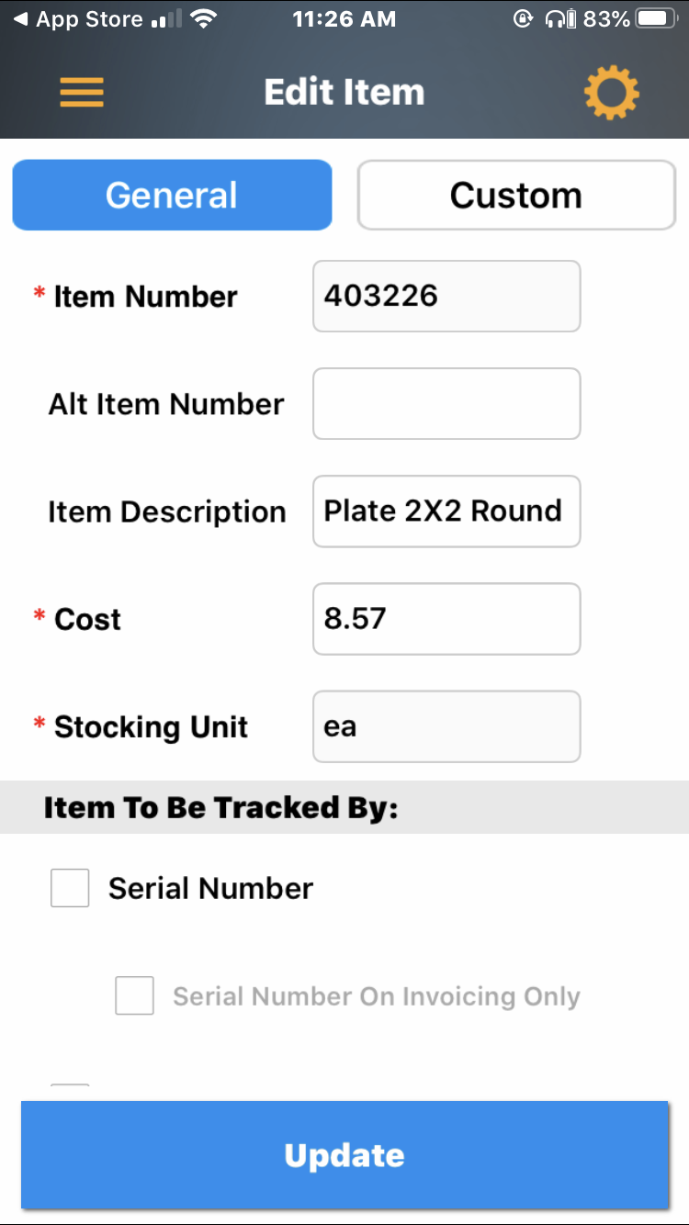The width and height of the screenshot is (689, 1225).
Task: Tap the Wi-Fi status icon
Action: tap(206, 19)
